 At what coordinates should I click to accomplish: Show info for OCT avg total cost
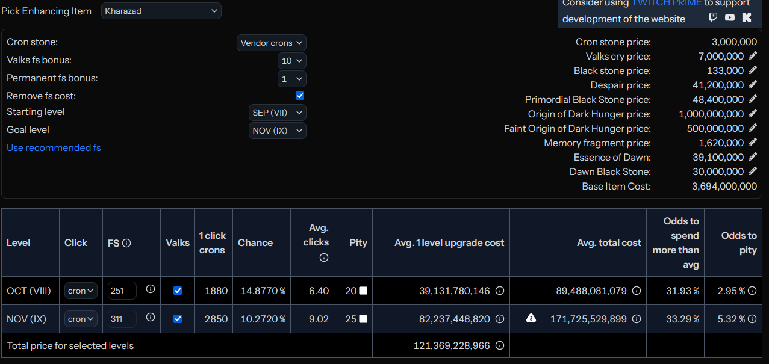(637, 291)
